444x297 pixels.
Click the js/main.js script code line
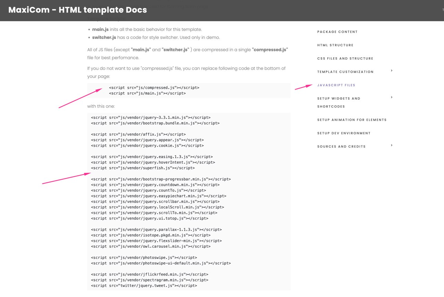tap(147, 93)
